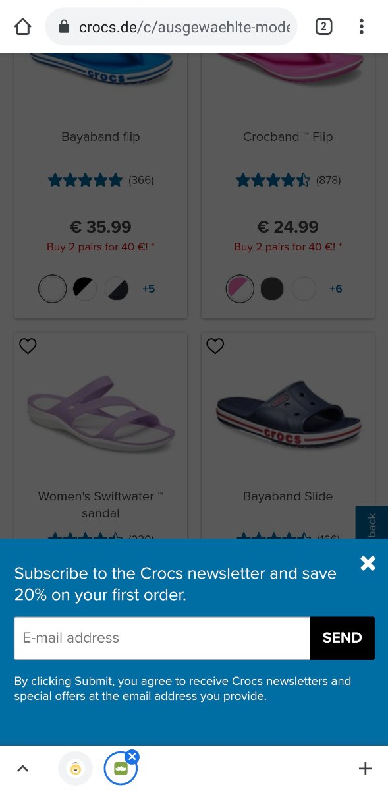Close the newsletter subscription banner
The image size is (388, 791).
click(368, 563)
